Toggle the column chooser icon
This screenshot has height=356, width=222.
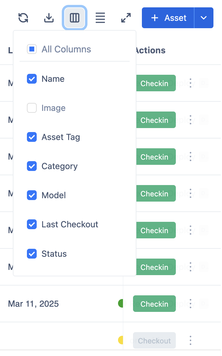click(75, 18)
